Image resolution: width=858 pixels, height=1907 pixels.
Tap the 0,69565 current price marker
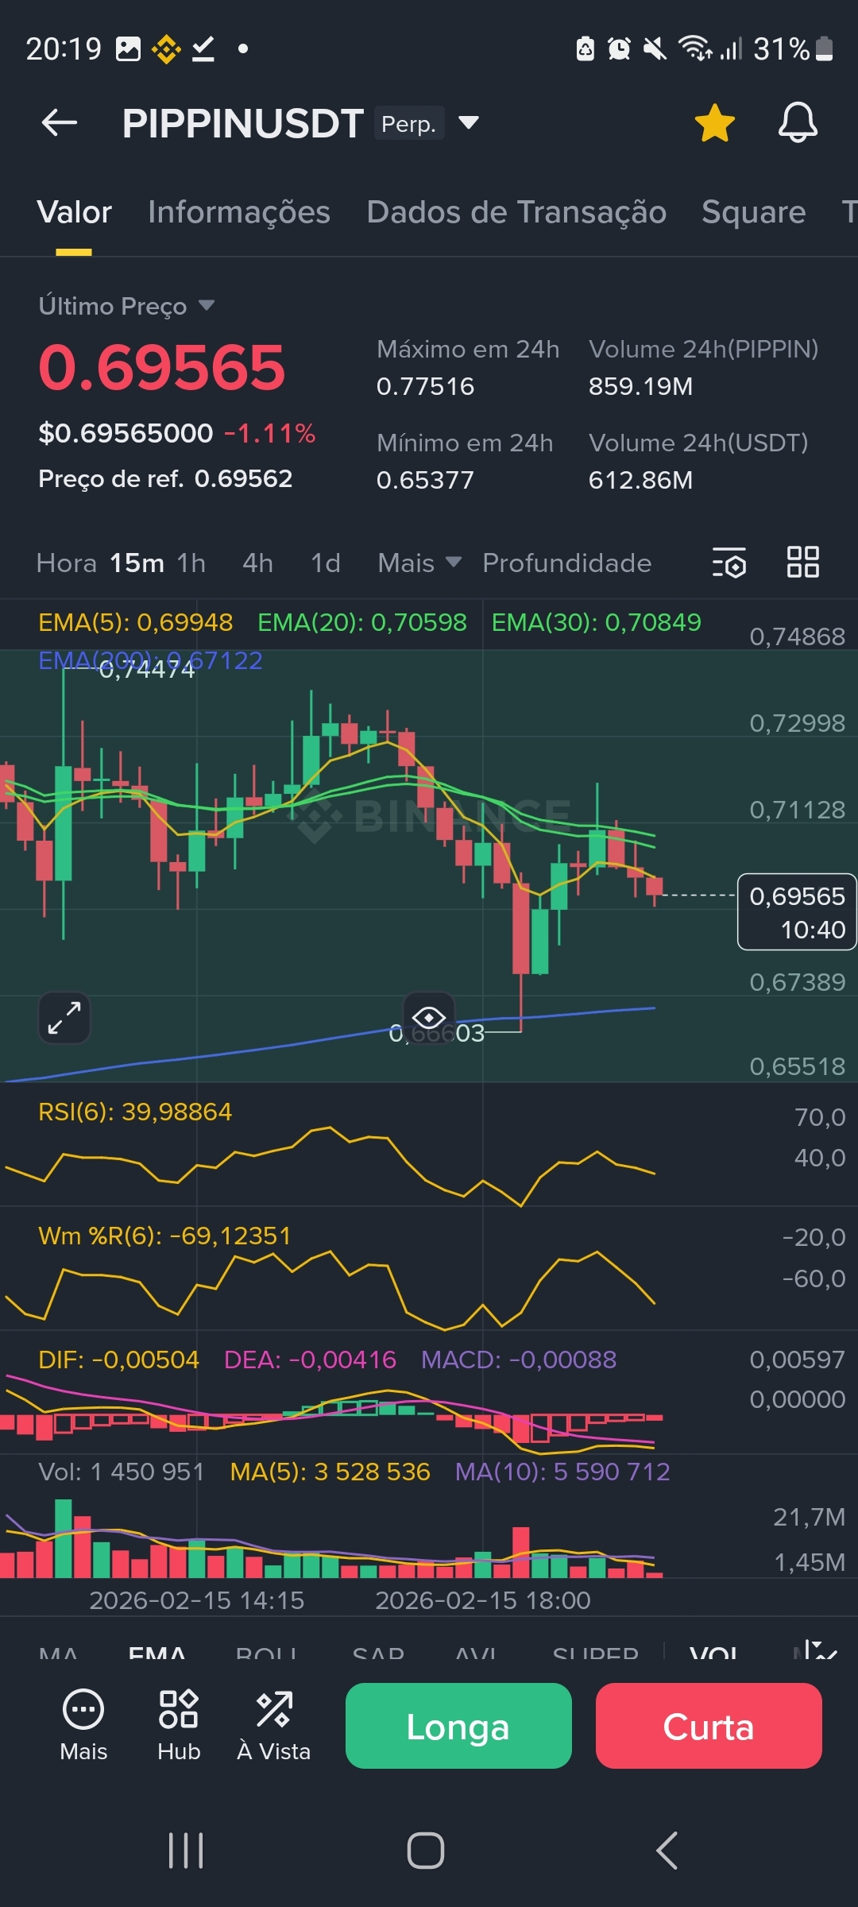[x=797, y=912]
